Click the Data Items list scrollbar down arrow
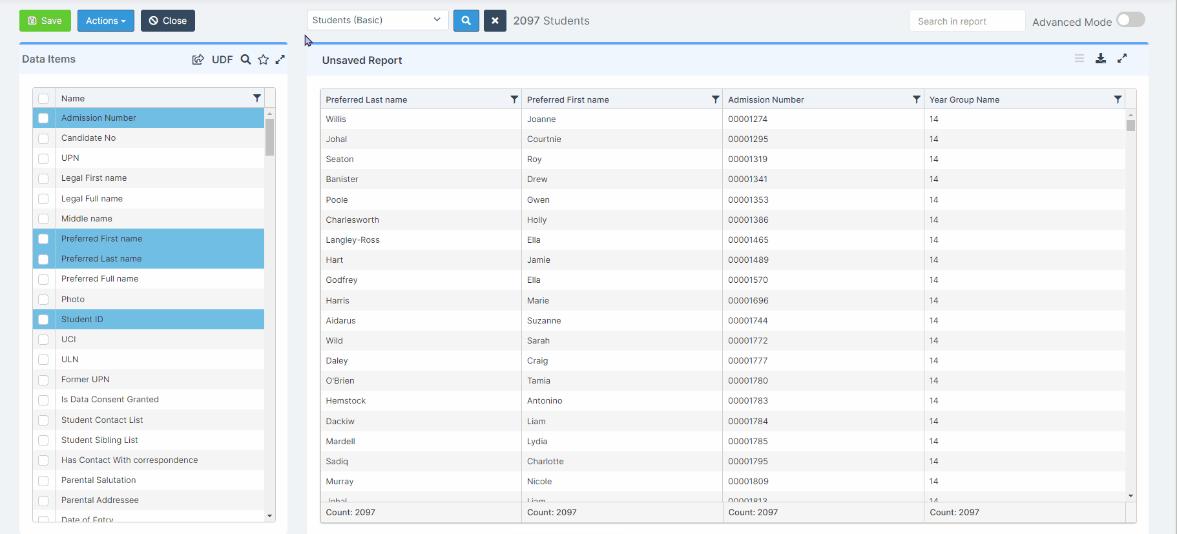1177x534 pixels. pyautogui.click(x=270, y=516)
